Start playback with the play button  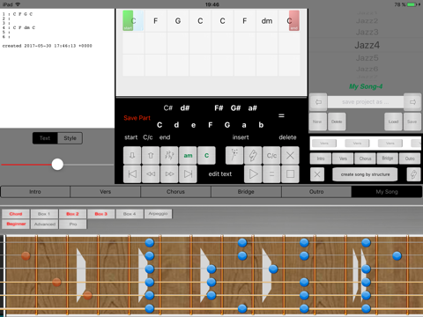coord(253,174)
